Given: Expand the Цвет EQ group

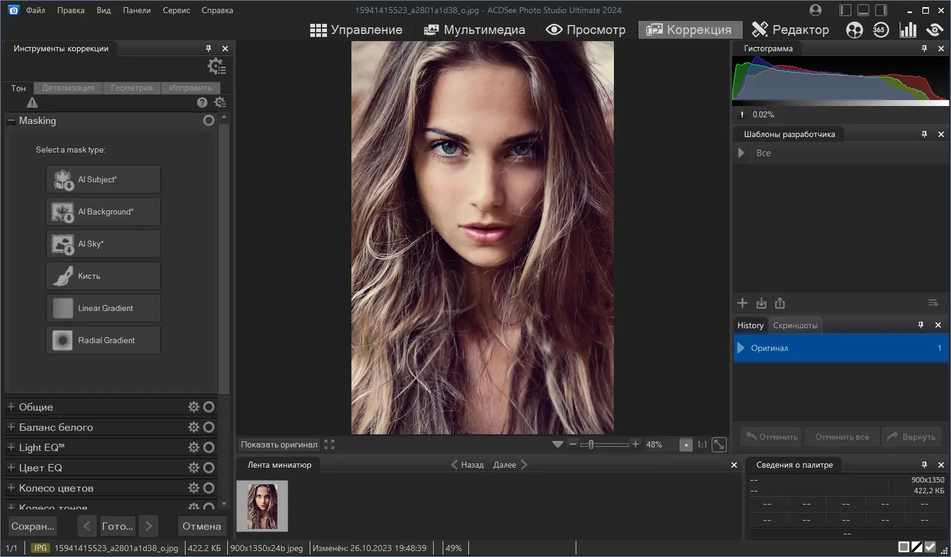Looking at the screenshot, I should 11,468.
